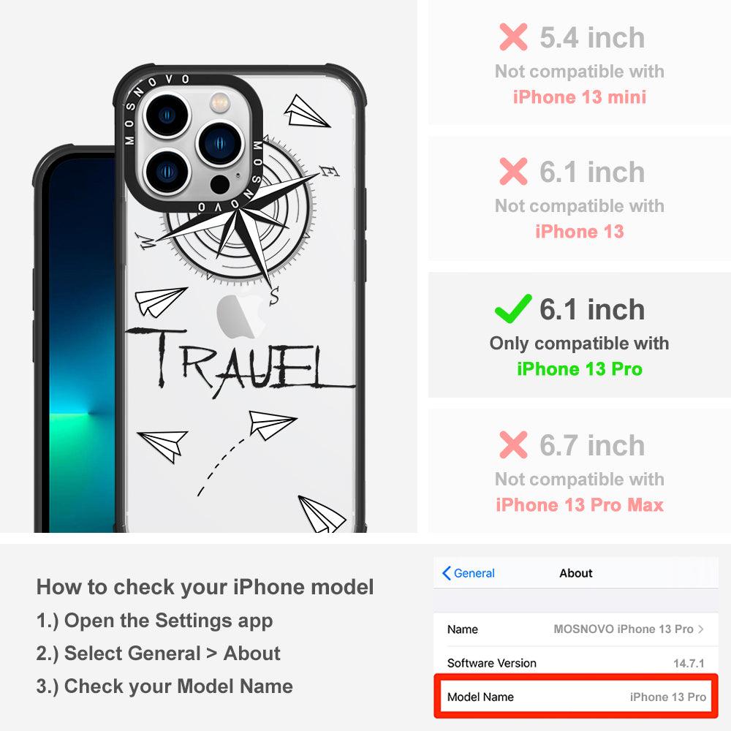Click the iPhone 13 Pro Max label

[580, 505]
